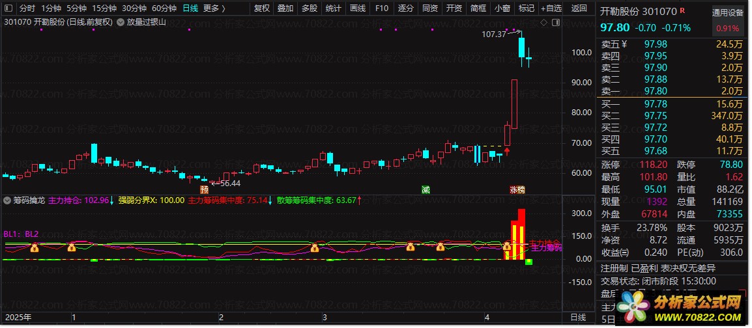Toggle the 小窗 small window mode

coord(502,8)
